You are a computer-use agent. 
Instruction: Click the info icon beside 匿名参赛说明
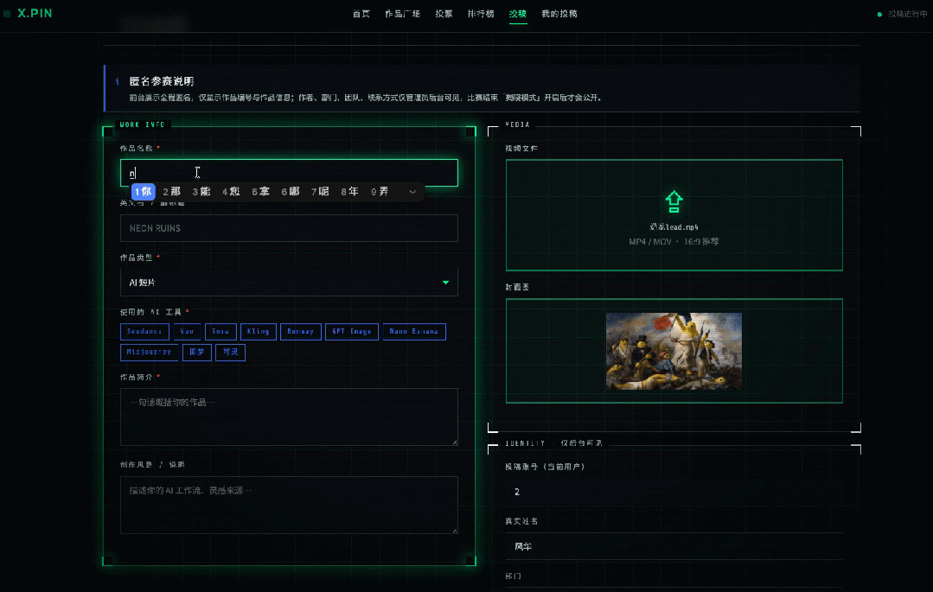[118, 81]
